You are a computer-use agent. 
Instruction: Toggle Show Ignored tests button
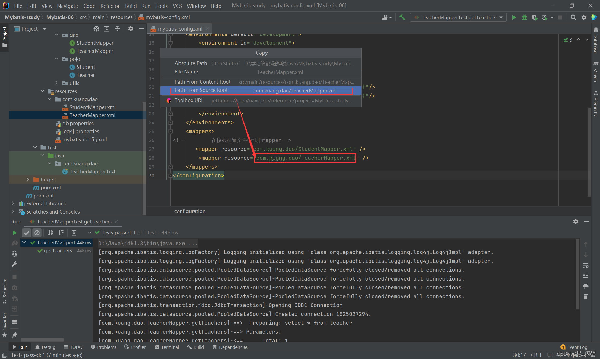click(37, 233)
